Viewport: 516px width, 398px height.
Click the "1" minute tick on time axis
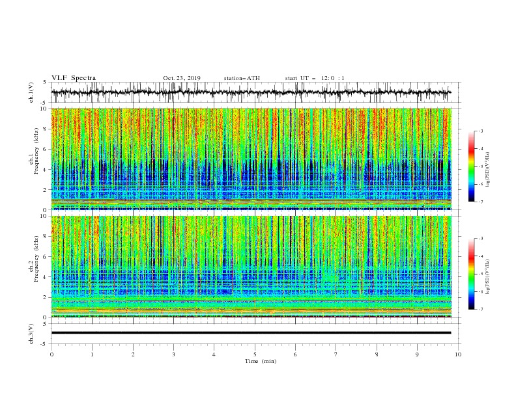tap(92, 354)
